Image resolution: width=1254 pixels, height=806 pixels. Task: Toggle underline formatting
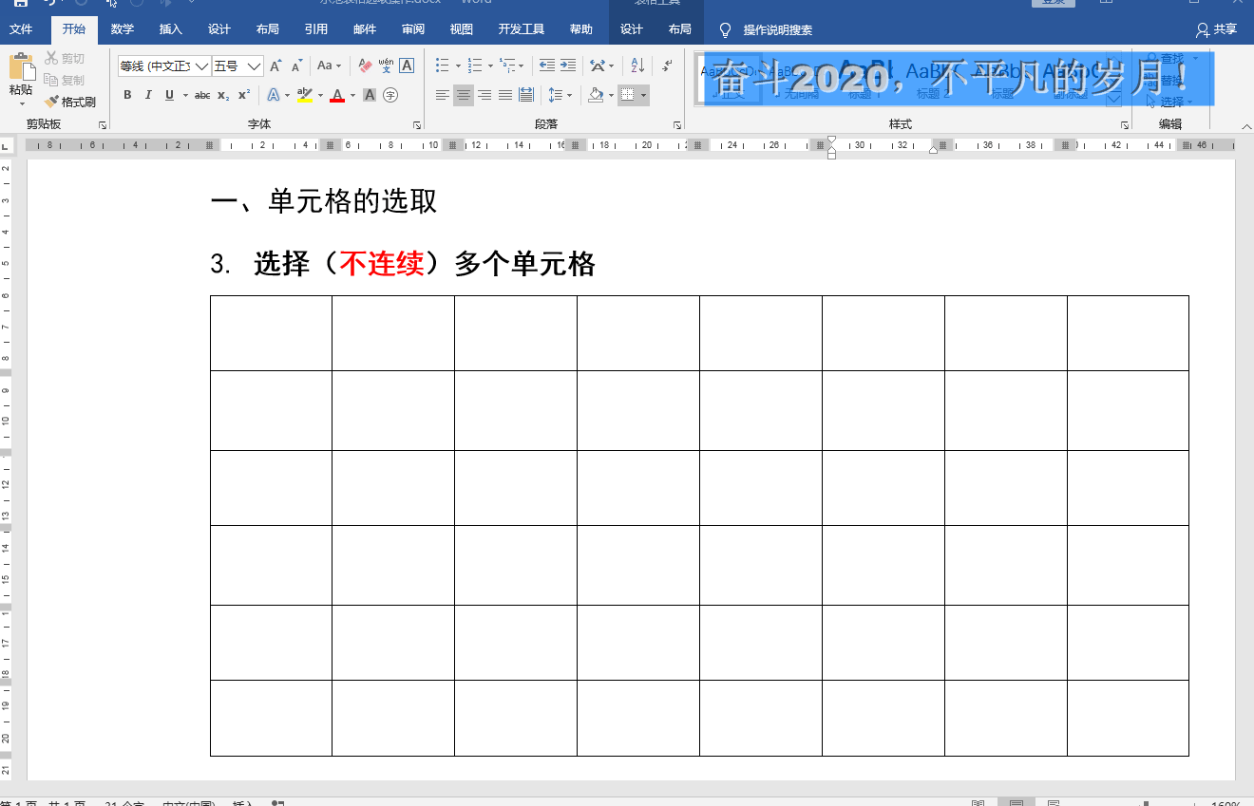169,95
